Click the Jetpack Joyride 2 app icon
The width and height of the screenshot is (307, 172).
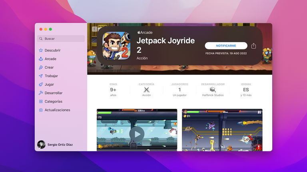pos(116,46)
